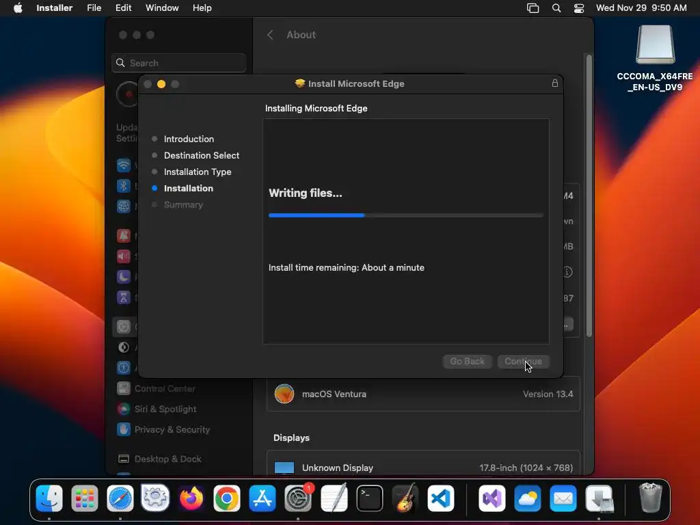700x525 pixels.
Task: Select the Destination Select step
Action: (x=202, y=155)
